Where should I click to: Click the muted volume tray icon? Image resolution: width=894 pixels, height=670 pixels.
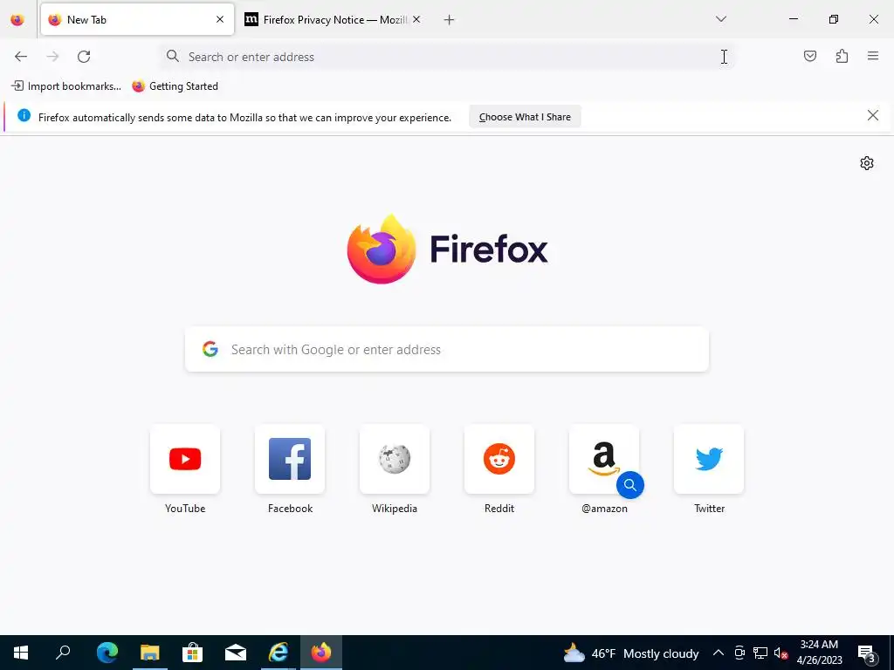(x=781, y=653)
